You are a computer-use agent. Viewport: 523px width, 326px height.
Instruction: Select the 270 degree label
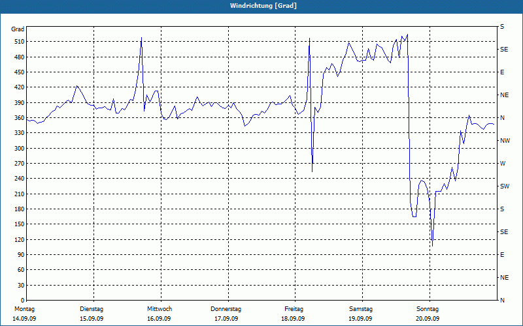point(20,164)
